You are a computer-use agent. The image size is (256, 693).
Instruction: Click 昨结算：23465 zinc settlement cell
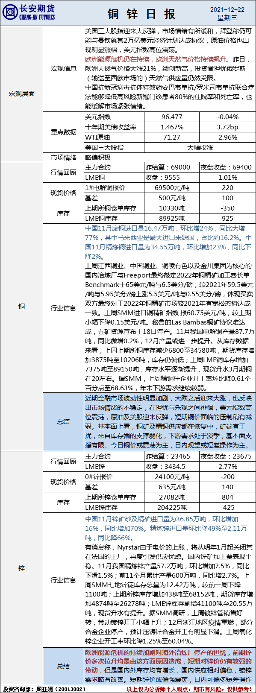click(x=172, y=456)
